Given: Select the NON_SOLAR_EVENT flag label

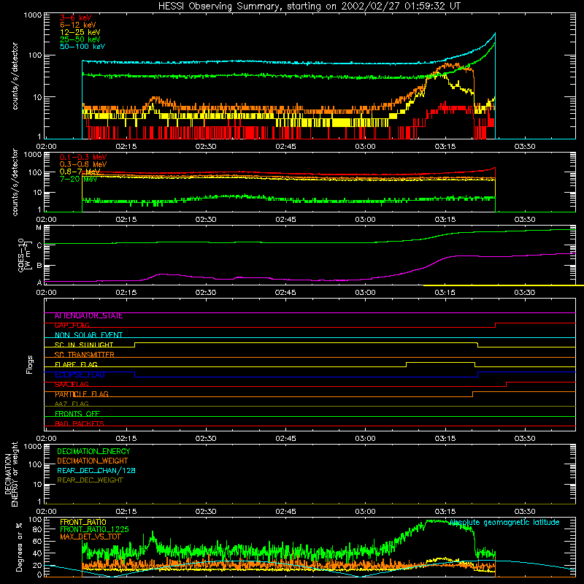Looking at the screenshot, I should coord(88,335).
